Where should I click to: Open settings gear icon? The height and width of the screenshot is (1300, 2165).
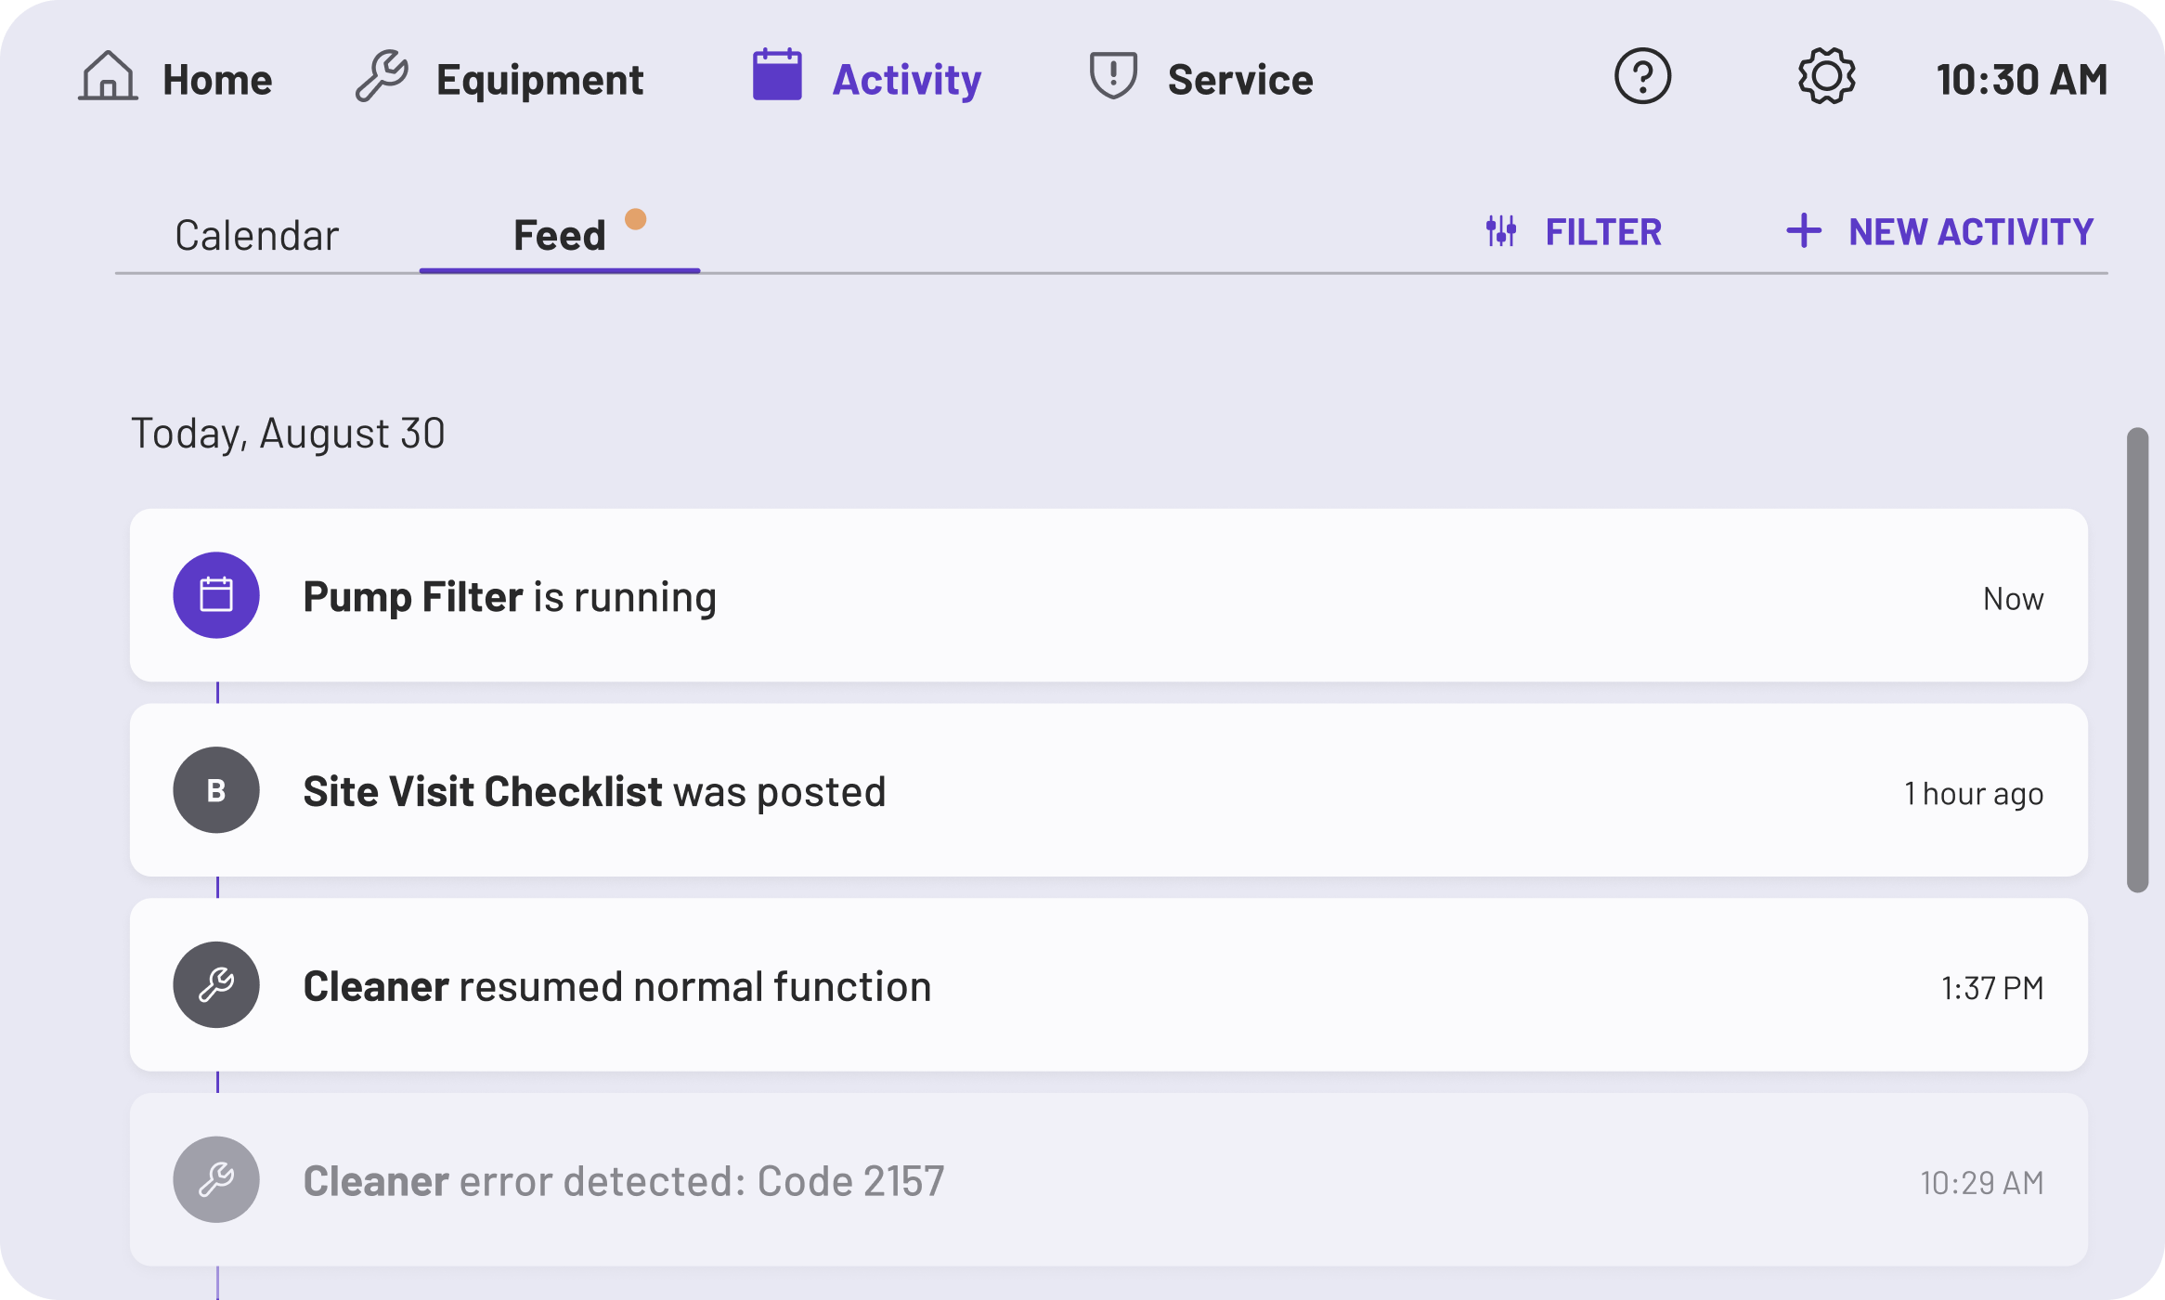coord(1826,76)
